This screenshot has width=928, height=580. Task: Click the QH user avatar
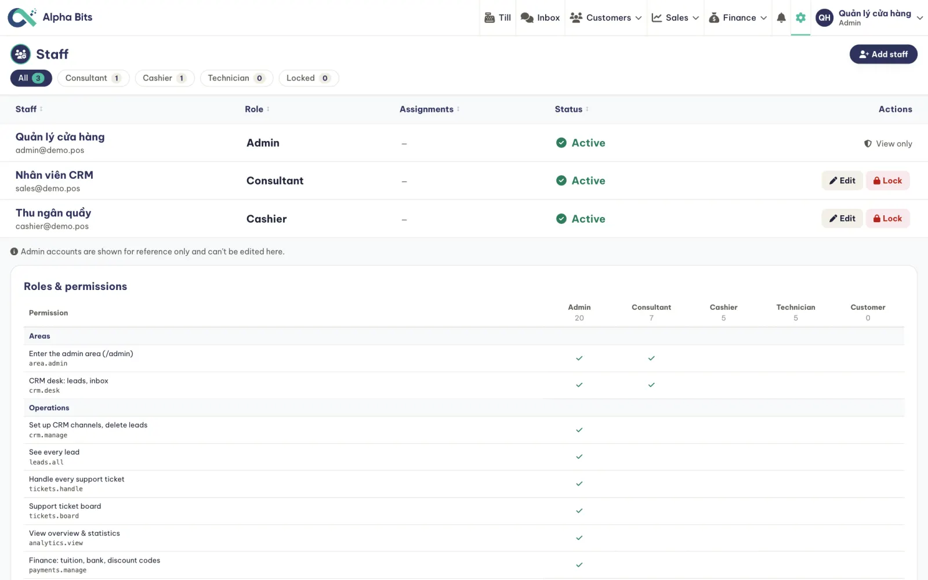point(824,18)
